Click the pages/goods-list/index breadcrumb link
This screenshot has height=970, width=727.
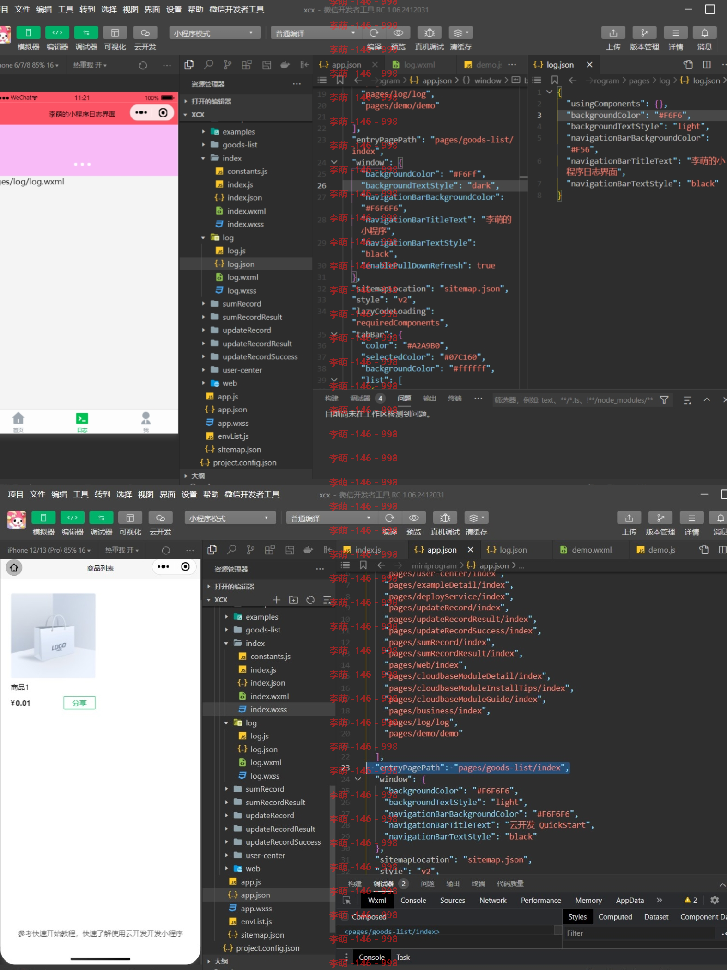pos(392,932)
